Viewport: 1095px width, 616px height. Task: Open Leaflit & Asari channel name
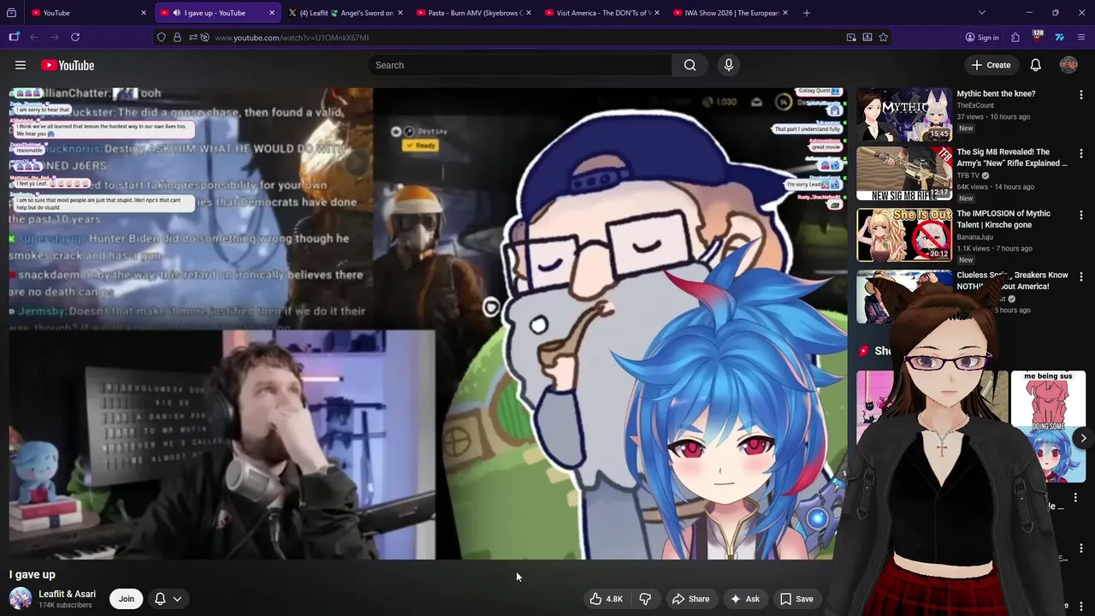pos(67,594)
